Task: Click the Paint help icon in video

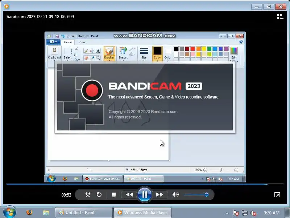Action: pos(241,42)
